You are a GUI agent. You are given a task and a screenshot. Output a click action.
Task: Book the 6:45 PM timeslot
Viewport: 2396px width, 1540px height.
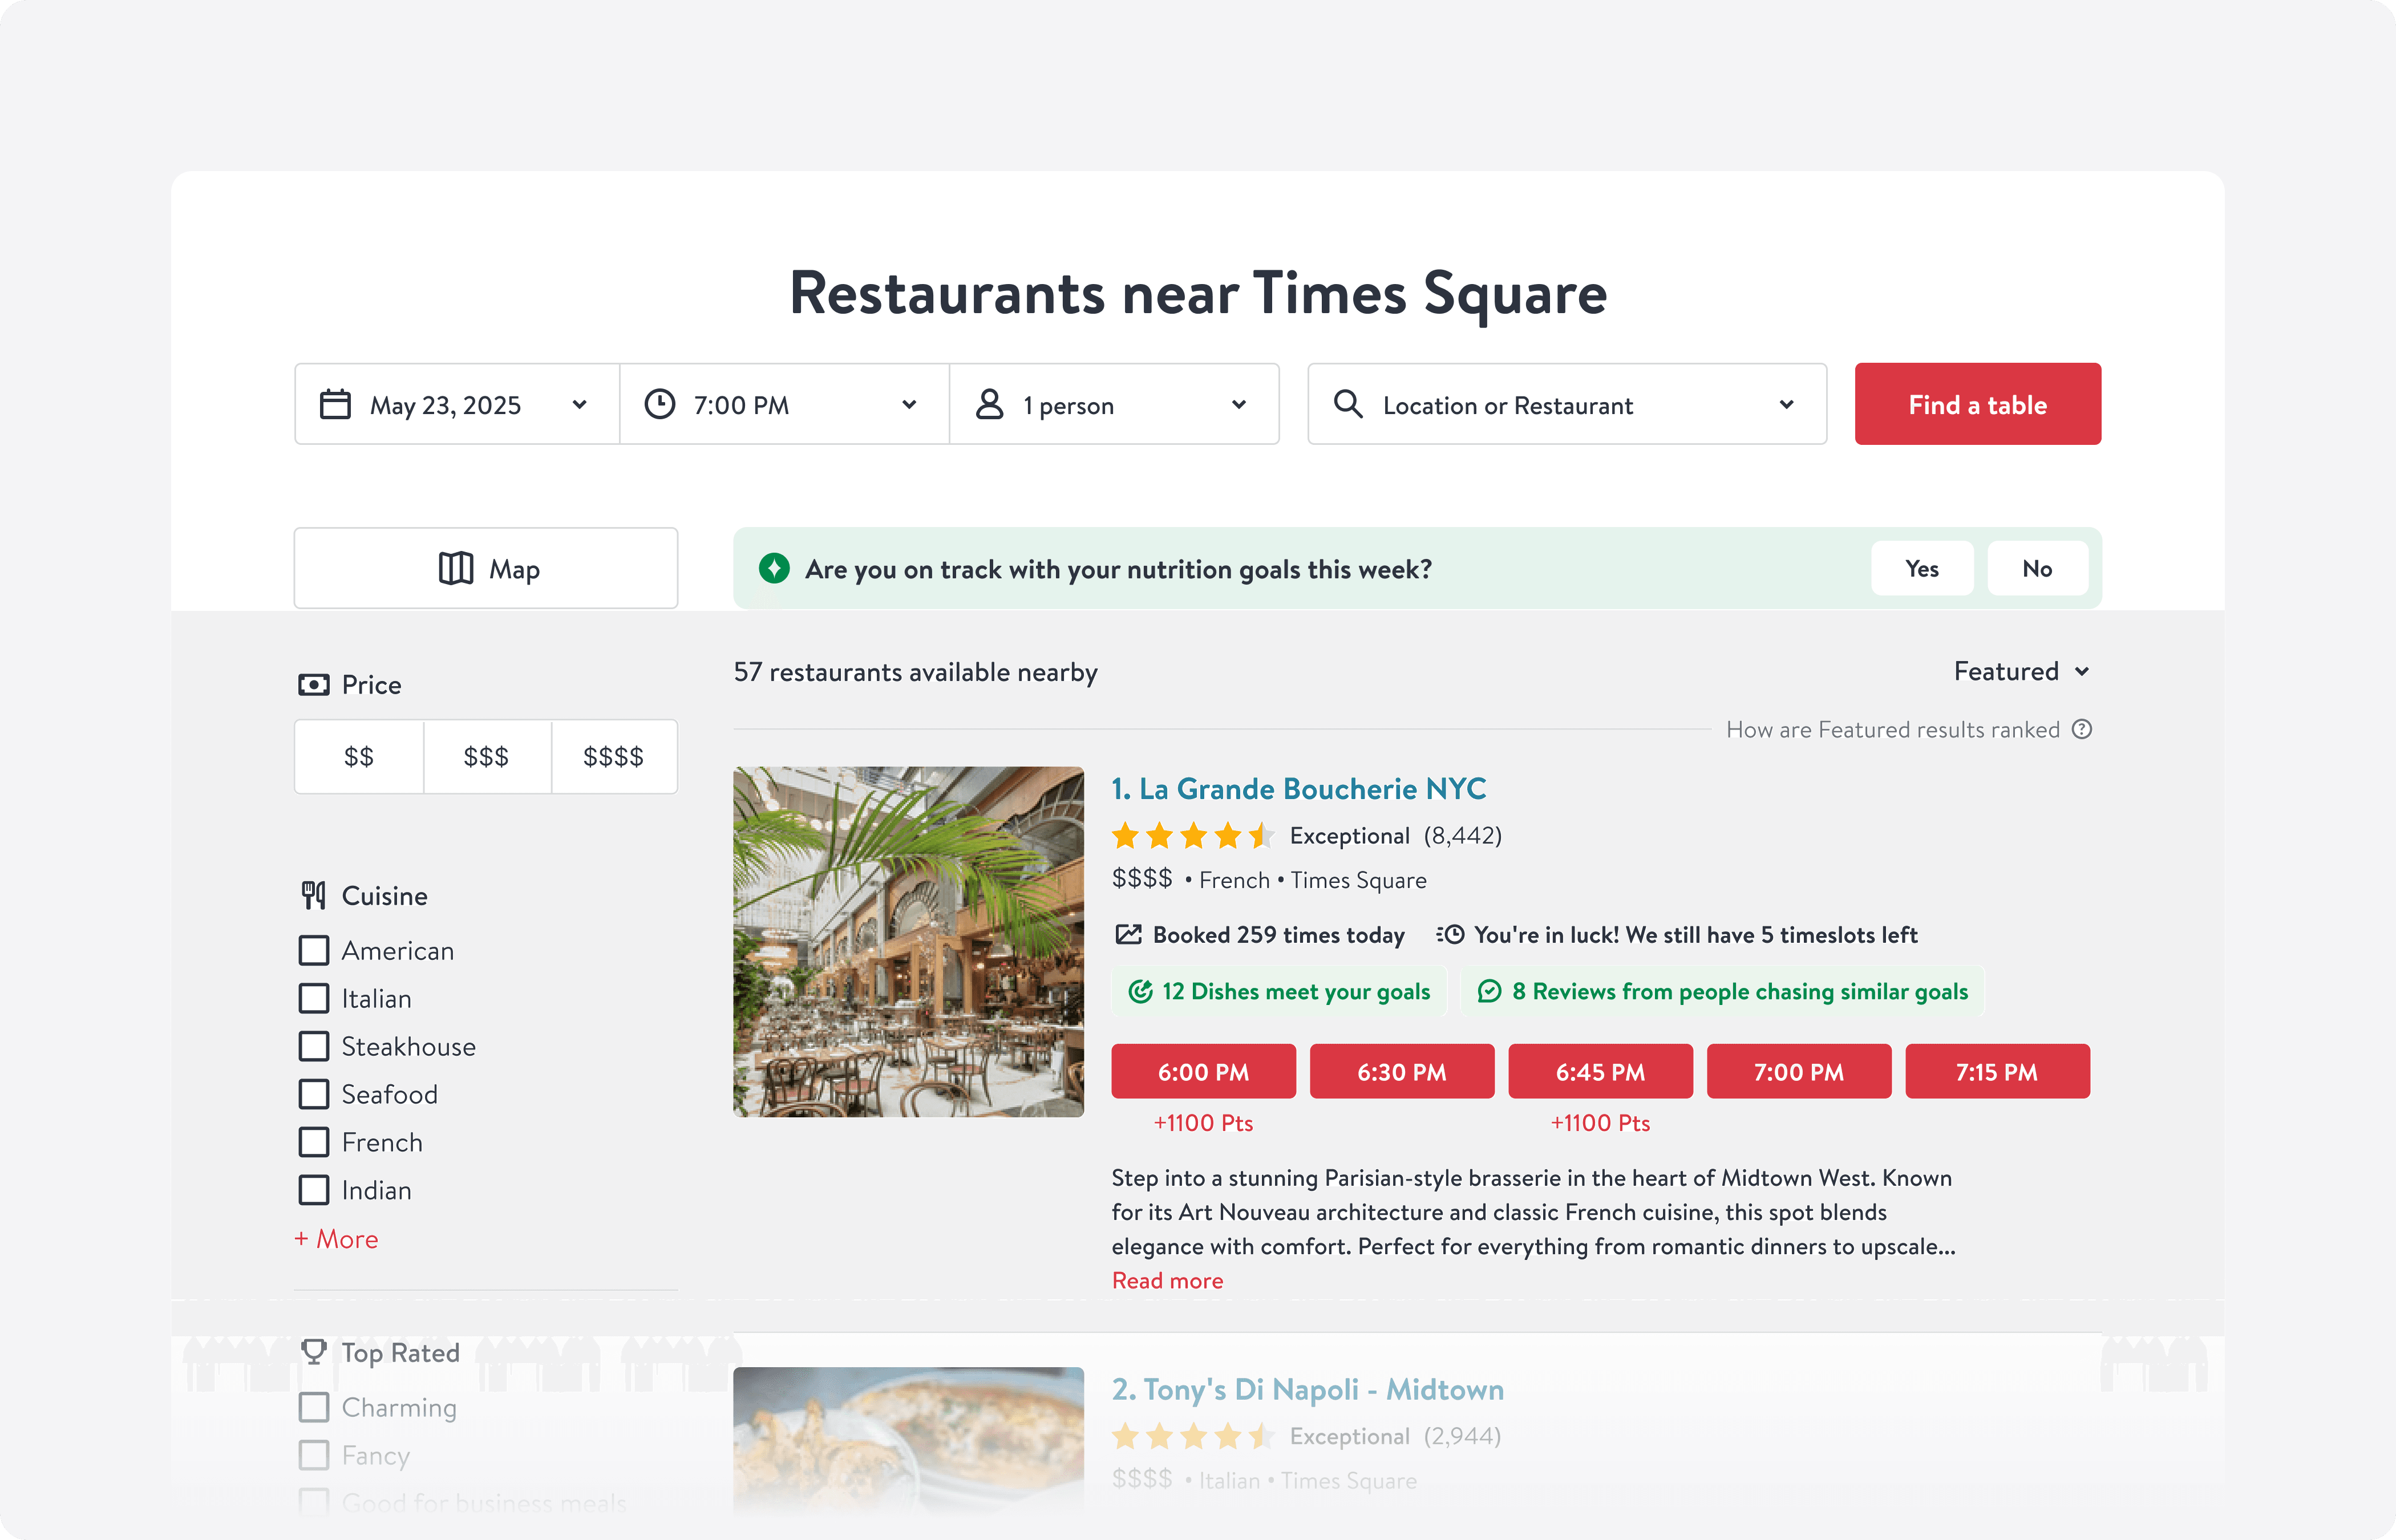(1600, 1072)
